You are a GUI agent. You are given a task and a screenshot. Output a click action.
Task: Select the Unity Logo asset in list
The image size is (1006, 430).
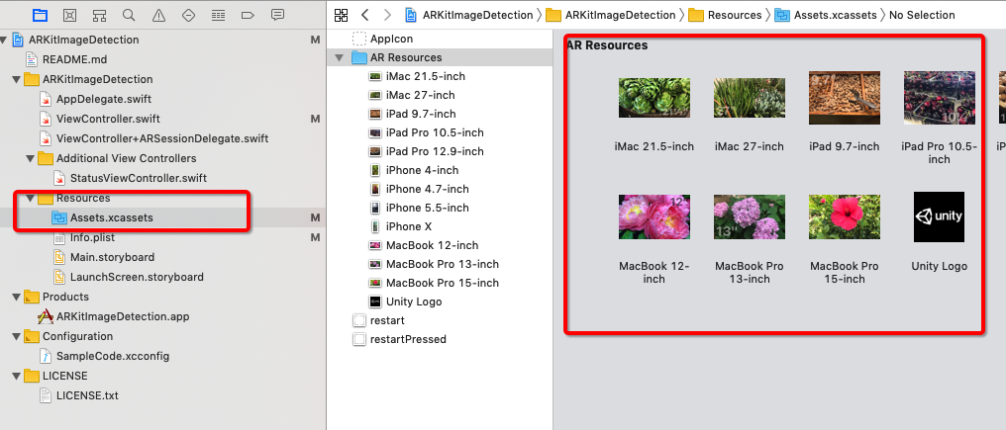pos(413,301)
